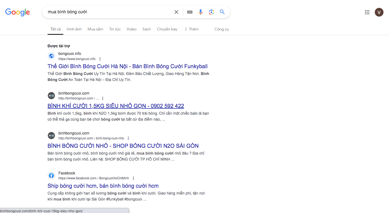Select the bongcuoi.info globe favicon

point(51,56)
